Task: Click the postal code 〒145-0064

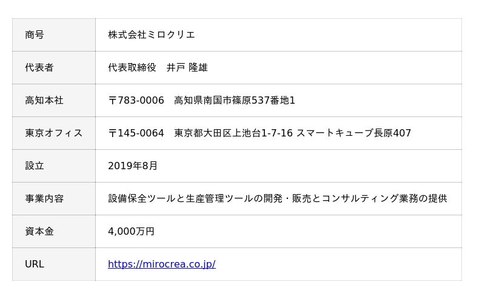Action: [136, 133]
